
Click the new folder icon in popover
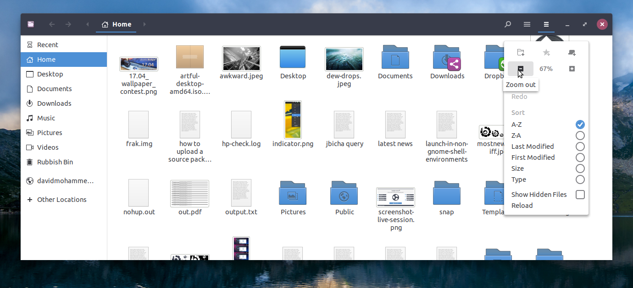(521, 53)
